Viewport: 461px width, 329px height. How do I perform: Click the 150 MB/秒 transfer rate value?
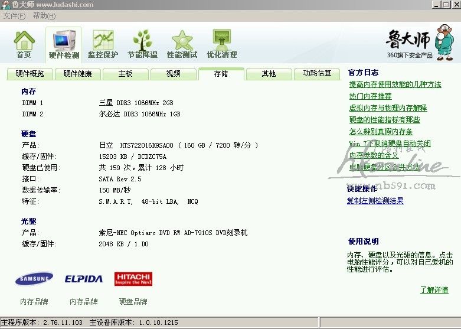[x=115, y=190]
